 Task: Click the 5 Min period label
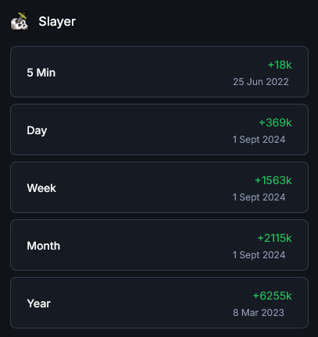(x=41, y=73)
